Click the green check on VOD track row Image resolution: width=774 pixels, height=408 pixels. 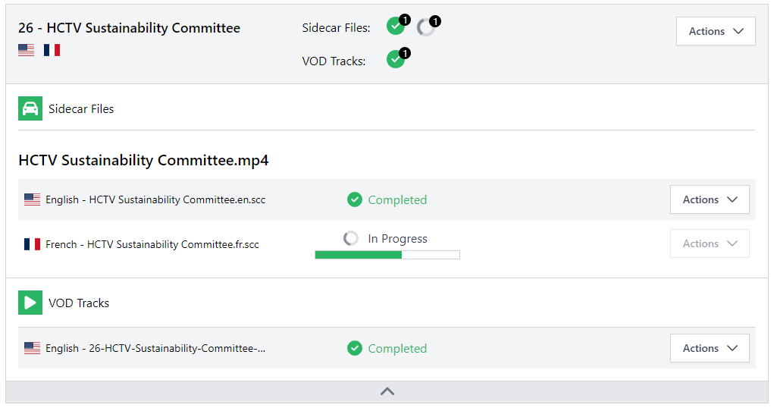click(355, 348)
